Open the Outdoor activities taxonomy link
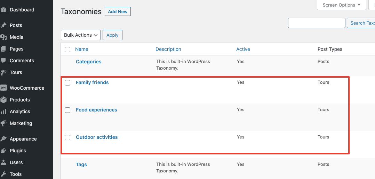 point(97,137)
